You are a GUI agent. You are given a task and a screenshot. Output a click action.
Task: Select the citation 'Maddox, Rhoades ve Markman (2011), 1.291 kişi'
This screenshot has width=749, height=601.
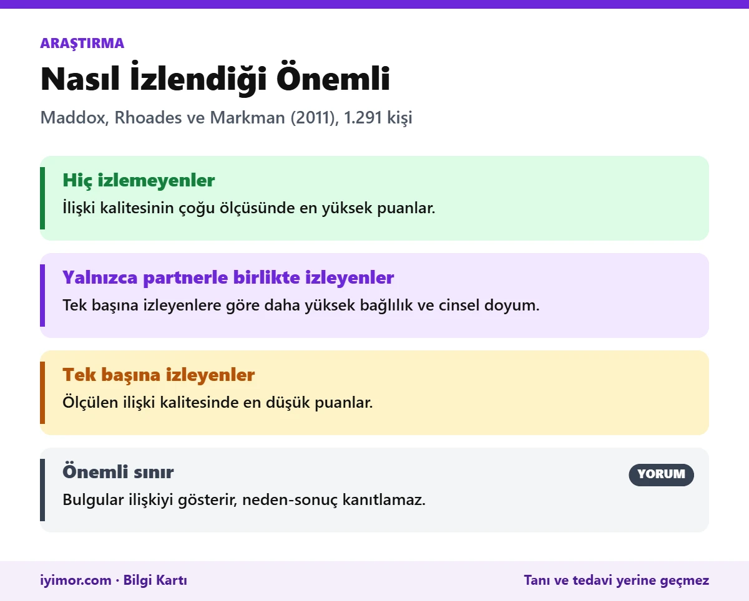coord(227,117)
